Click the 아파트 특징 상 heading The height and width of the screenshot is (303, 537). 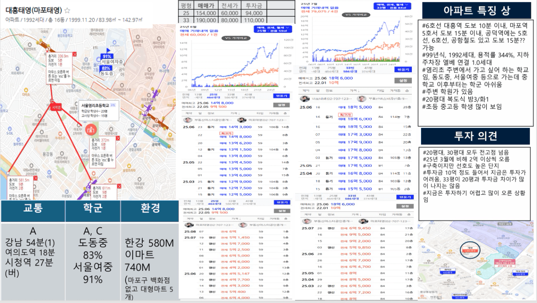point(477,11)
